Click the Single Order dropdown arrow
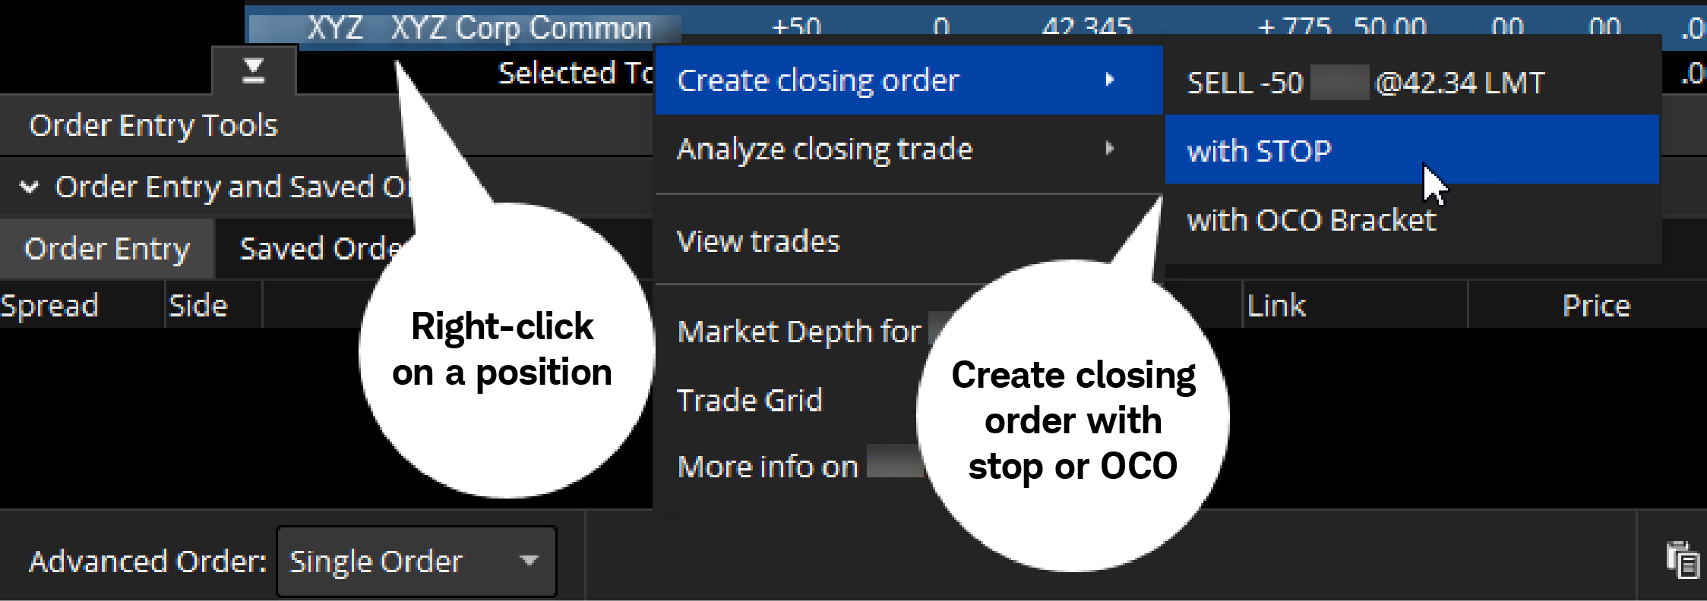Viewport: 1707px width, 601px height. [x=529, y=562]
